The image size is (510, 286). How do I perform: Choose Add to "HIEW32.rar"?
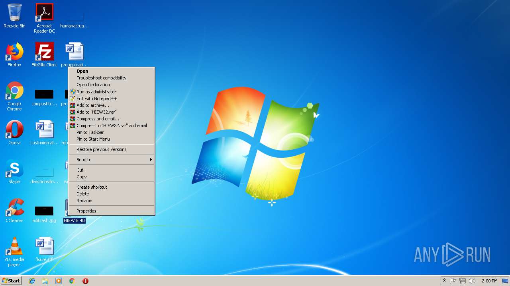tap(112, 112)
